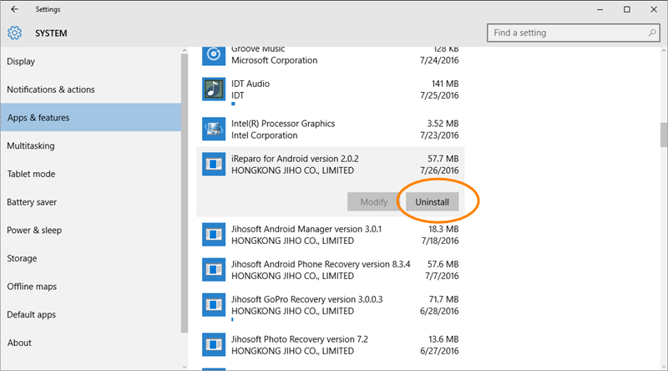The image size is (668, 371).
Task: Click the 141 MB size value
Action: (x=445, y=84)
